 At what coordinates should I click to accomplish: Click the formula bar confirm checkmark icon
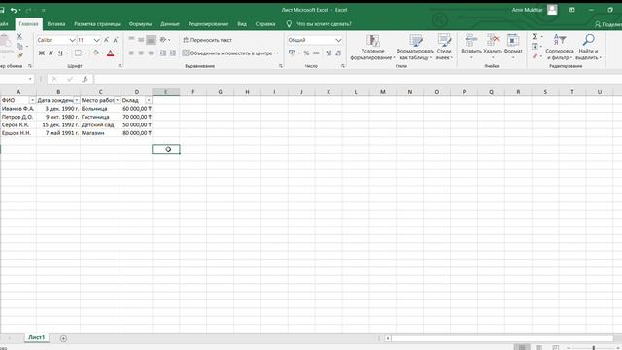point(70,79)
